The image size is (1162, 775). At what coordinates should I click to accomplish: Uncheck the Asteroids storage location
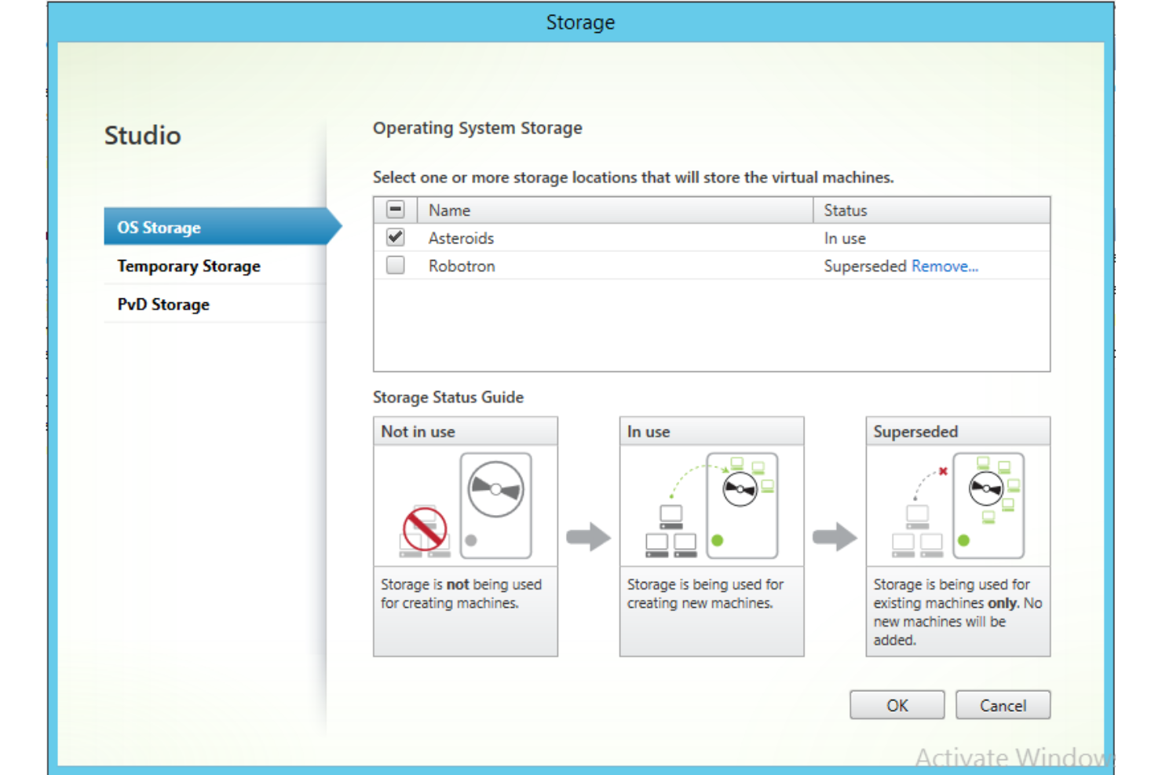coord(395,237)
